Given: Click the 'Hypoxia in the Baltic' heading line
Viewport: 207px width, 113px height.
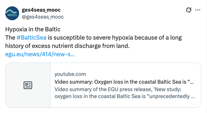Looking at the screenshot, I should [x=33, y=29].
